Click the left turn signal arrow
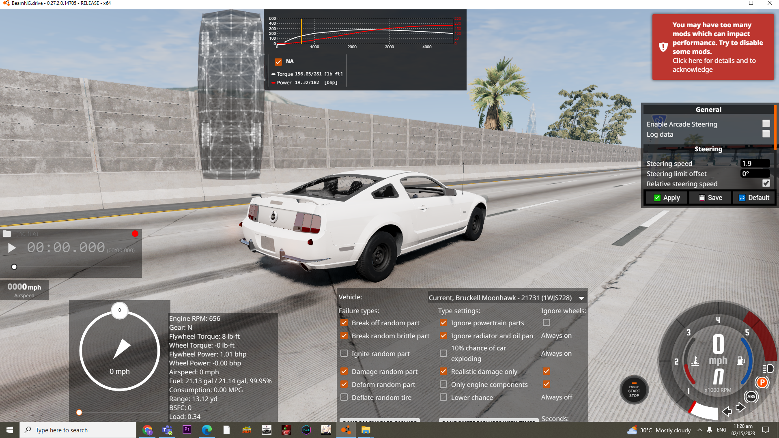The width and height of the screenshot is (779, 438). 727,412
